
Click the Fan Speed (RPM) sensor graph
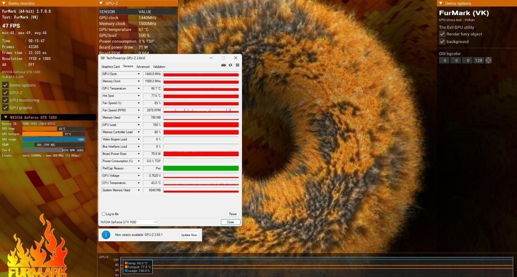[x=201, y=110]
